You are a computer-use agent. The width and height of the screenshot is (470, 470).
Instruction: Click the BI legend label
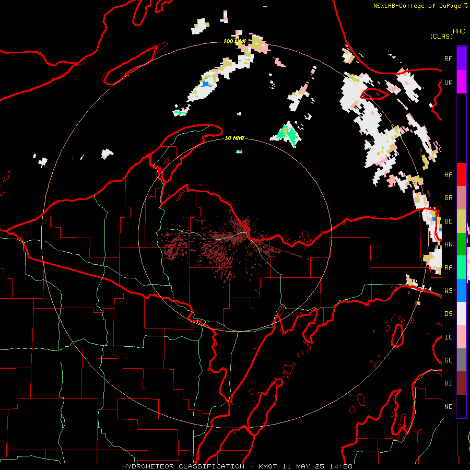448,383
